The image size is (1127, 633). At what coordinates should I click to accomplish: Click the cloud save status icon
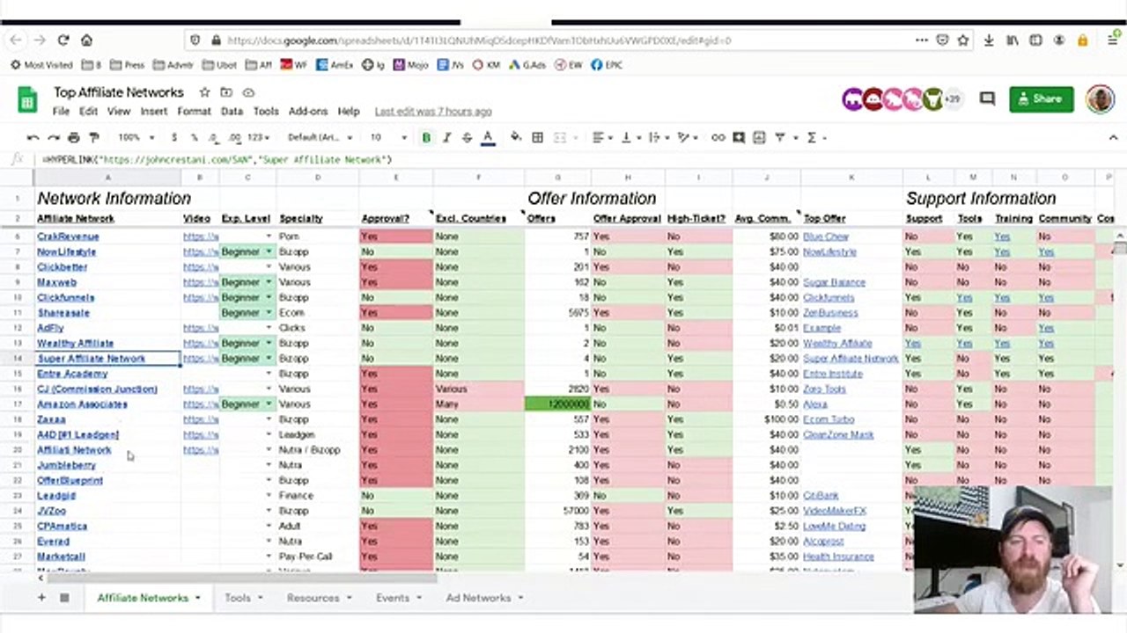coord(248,92)
